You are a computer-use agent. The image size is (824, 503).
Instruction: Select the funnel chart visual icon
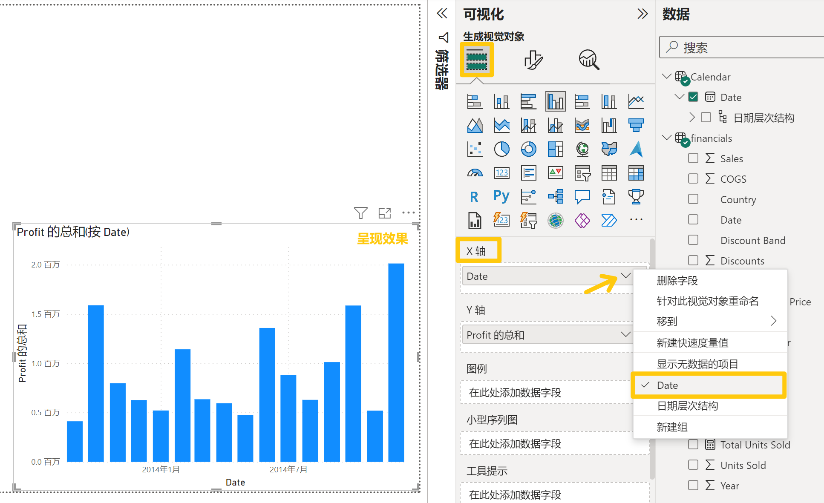(636, 125)
